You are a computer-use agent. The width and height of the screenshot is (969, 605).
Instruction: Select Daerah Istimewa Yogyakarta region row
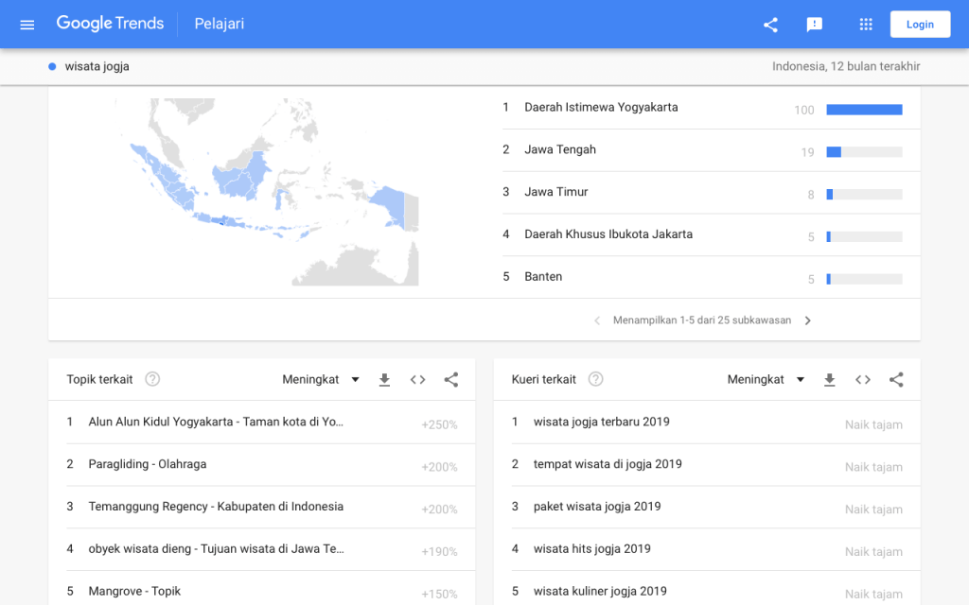[601, 108]
